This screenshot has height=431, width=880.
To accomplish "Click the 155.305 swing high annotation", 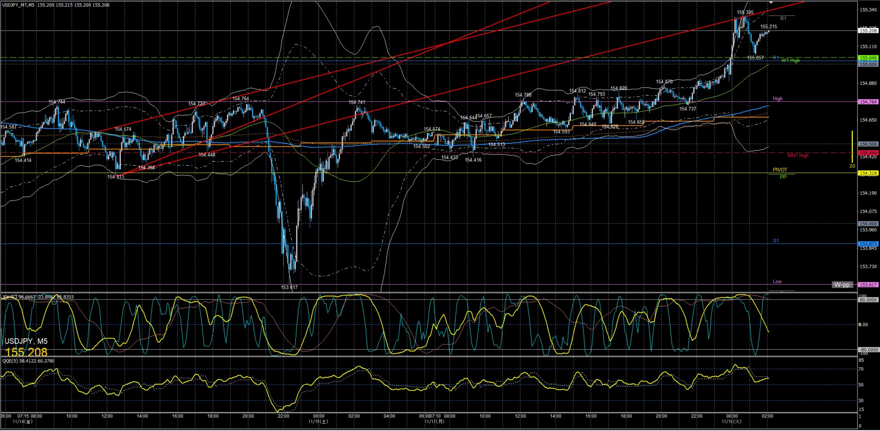I will (x=745, y=13).
